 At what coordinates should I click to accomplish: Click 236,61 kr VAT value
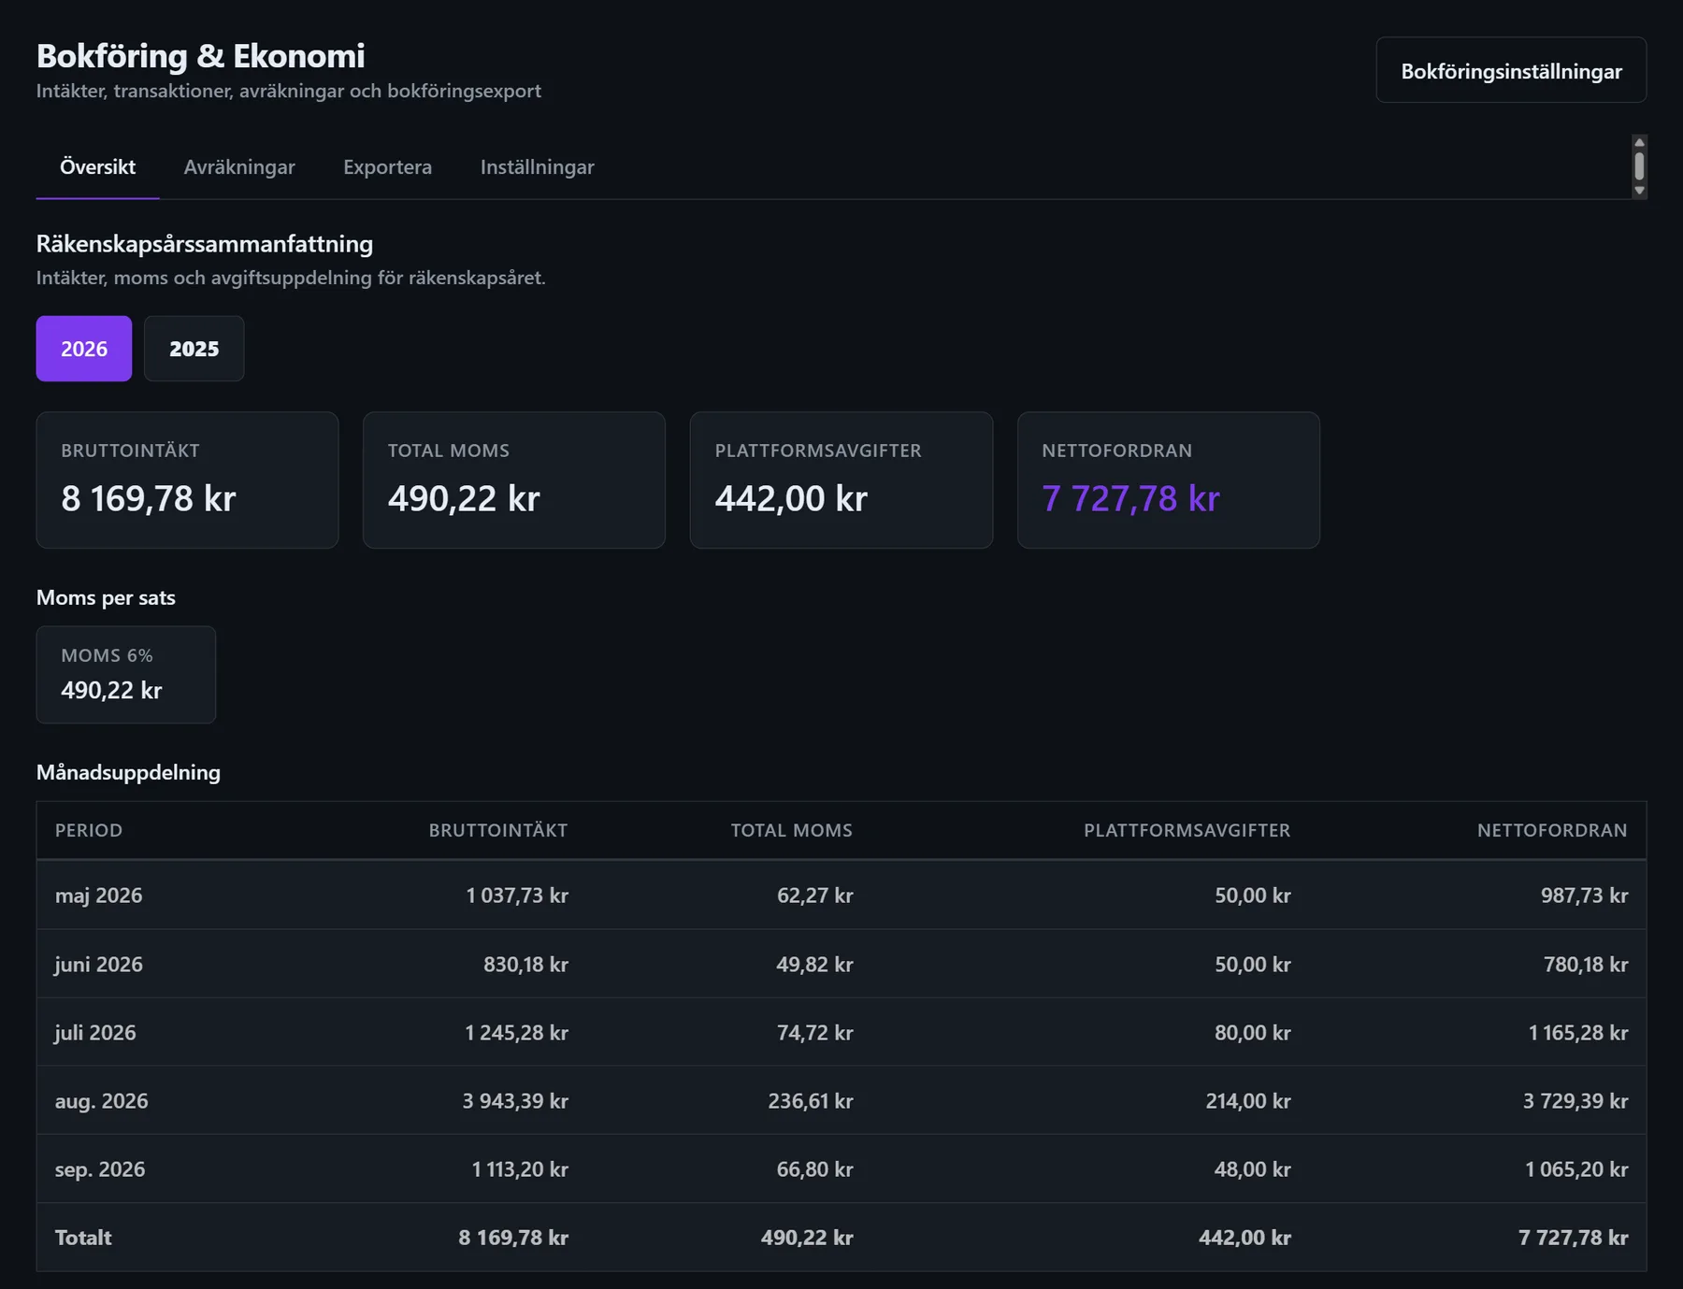tap(811, 1101)
